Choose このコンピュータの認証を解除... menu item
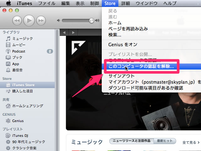This screenshot has width=201, height=151. tap(151, 66)
